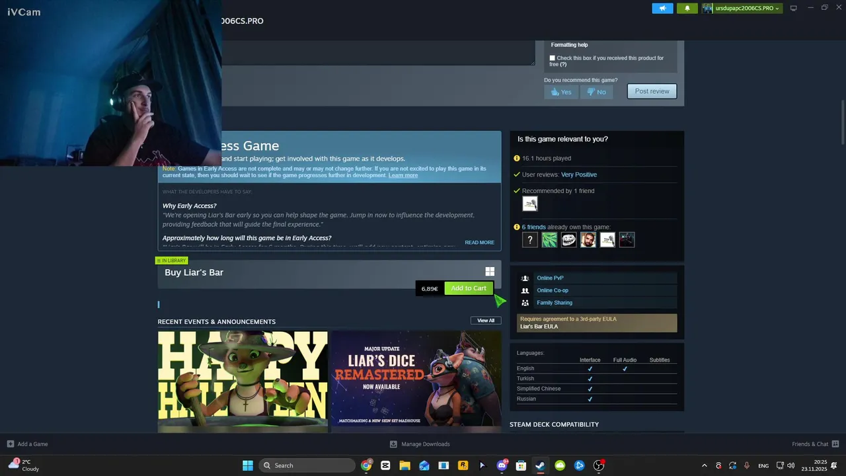Click the Steam page vertical scrollbar
This screenshot has height=476, width=846.
(843, 123)
